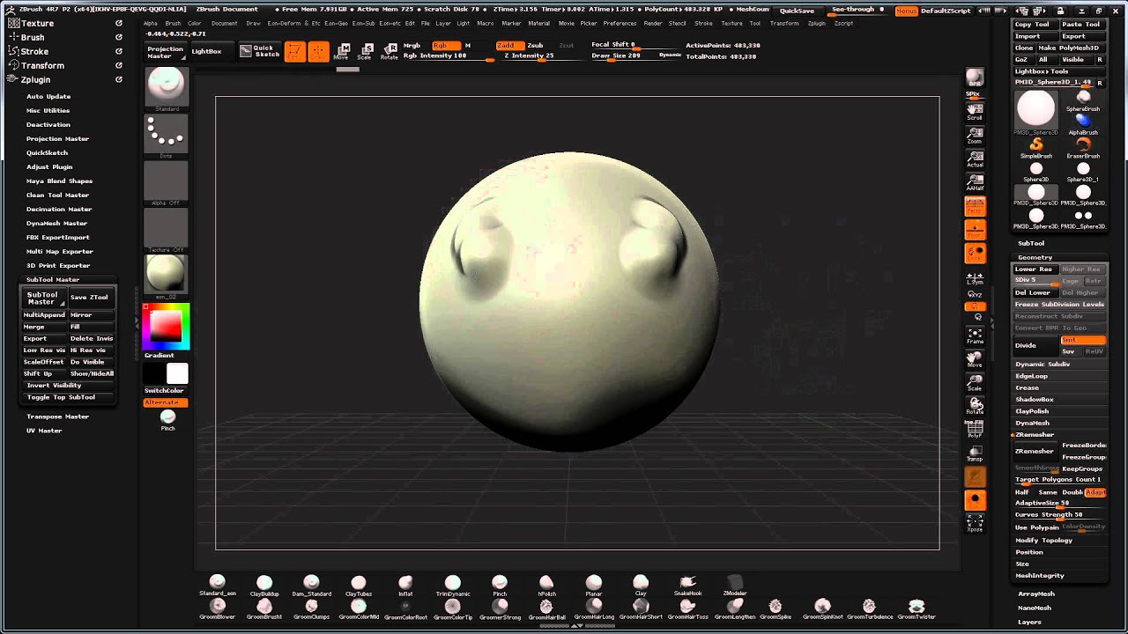Select the hPolish brush
Screen dimensions: 1128x634
(546, 586)
